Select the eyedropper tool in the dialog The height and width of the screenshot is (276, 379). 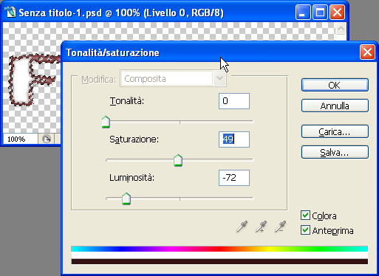(x=242, y=227)
